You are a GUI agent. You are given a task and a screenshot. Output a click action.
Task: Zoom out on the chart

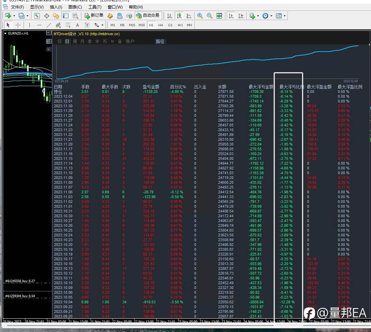point(210,16)
